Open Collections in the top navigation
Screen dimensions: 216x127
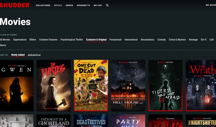(43, 5)
